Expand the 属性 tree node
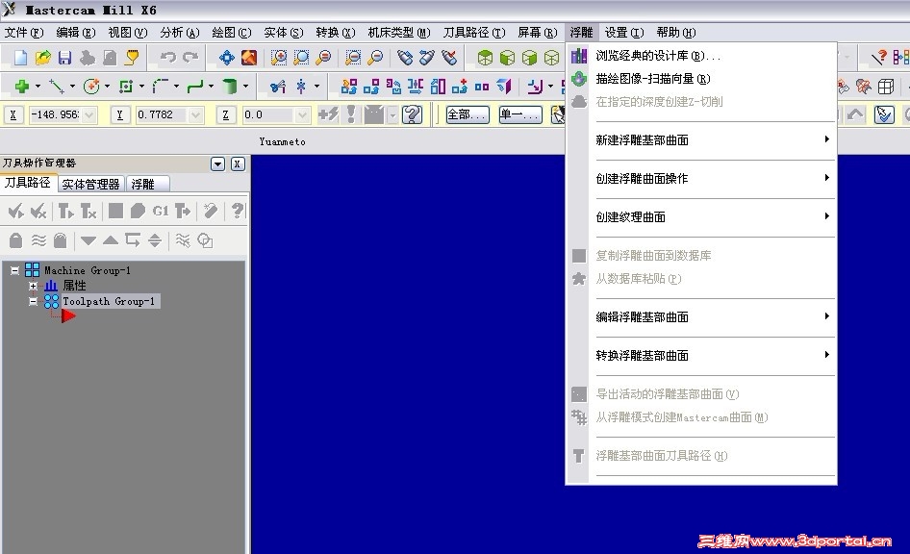 pos(33,286)
